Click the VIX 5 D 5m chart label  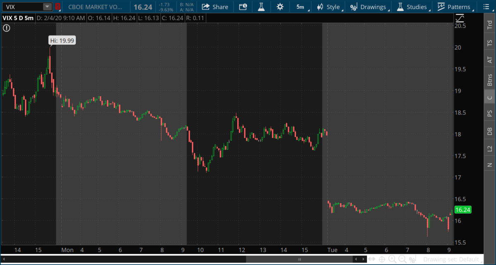(17, 18)
